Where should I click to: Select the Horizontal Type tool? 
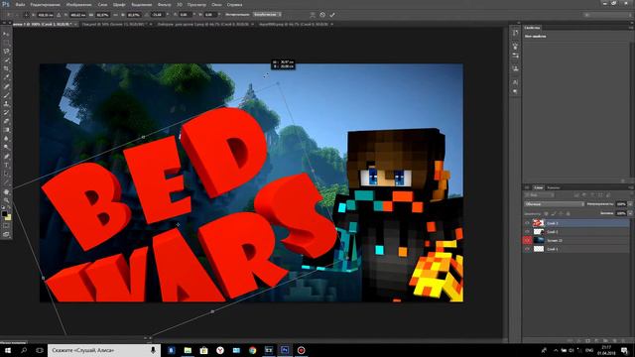point(6,166)
